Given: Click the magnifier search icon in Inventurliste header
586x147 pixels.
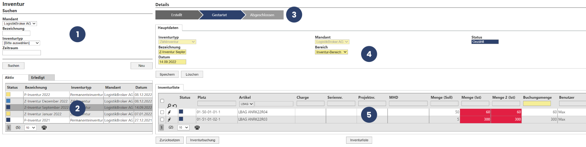Looking at the screenshot, I should 169,105.
